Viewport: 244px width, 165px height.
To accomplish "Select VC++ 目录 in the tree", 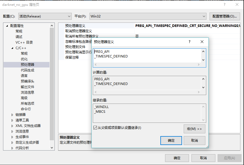I will 24,42.
